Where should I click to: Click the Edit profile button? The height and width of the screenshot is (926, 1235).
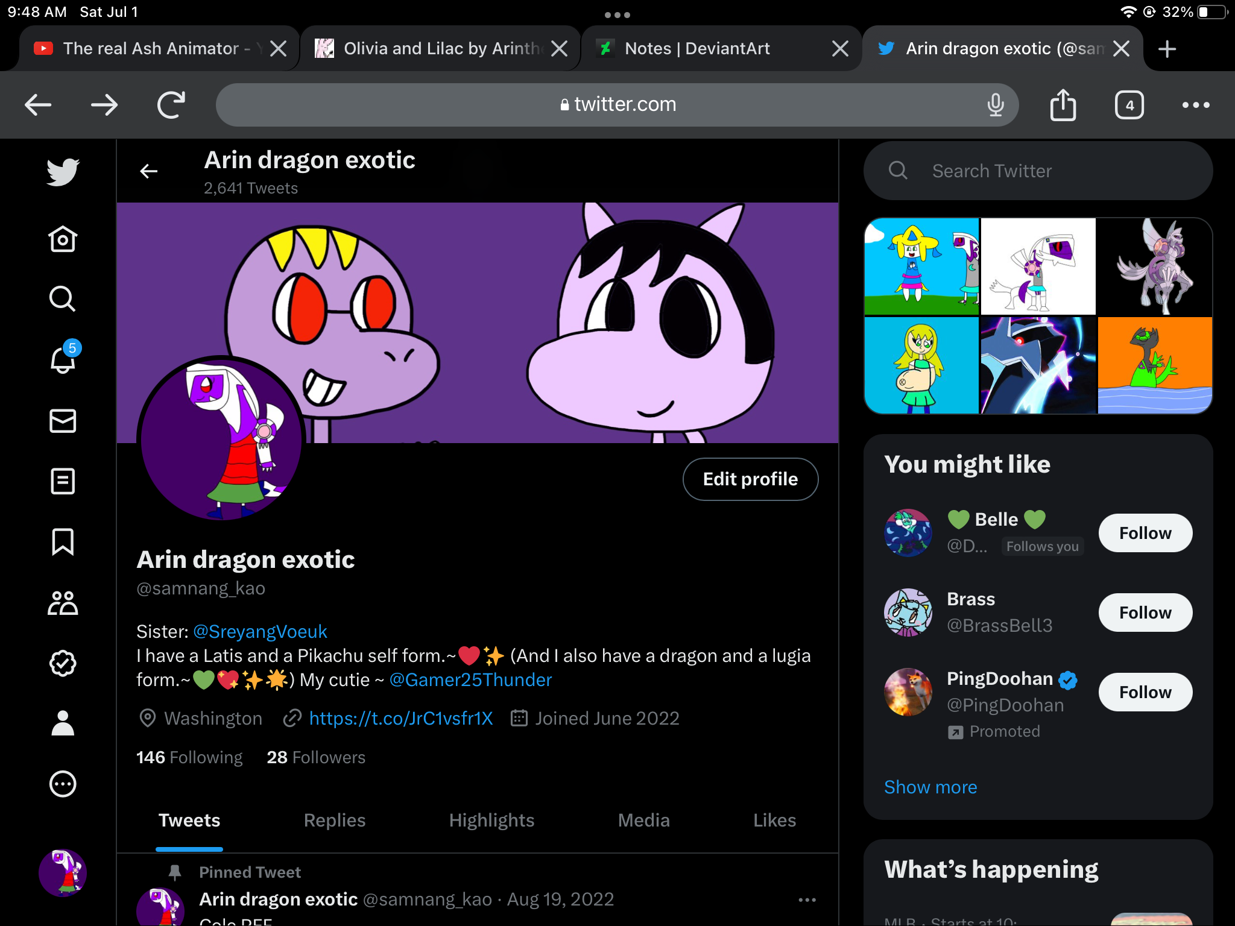750,479
